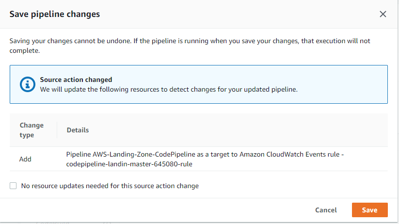Click the blank header area right of Details
The width and height of the screenshot is (399, 224).
pos(242,130)
